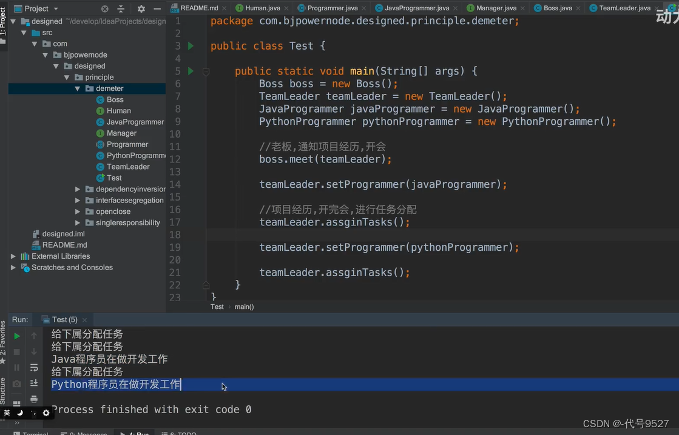Expand External Libraries node

click(x=13, y=256)
